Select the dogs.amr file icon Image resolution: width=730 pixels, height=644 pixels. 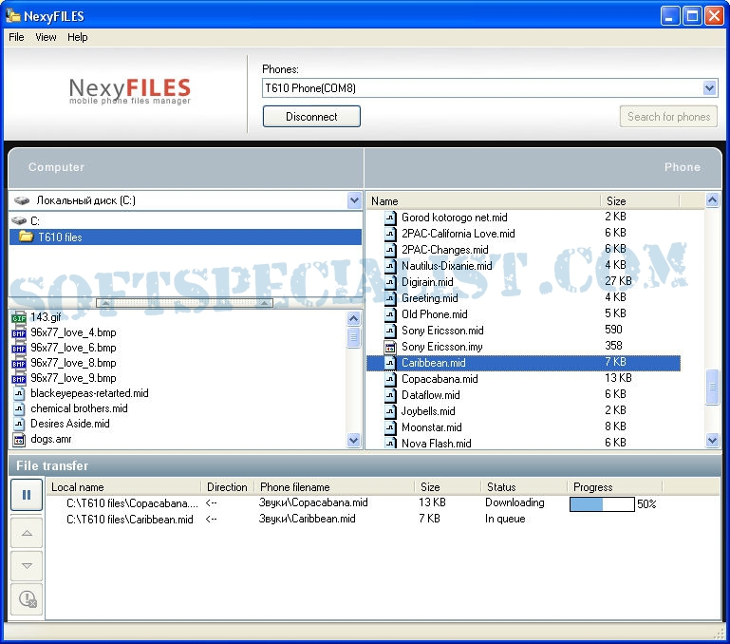[x=19, y=439]
